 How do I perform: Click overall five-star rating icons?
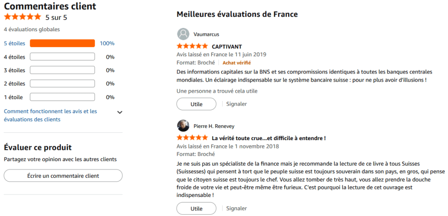pyautogui.click(x=22, y=17)
